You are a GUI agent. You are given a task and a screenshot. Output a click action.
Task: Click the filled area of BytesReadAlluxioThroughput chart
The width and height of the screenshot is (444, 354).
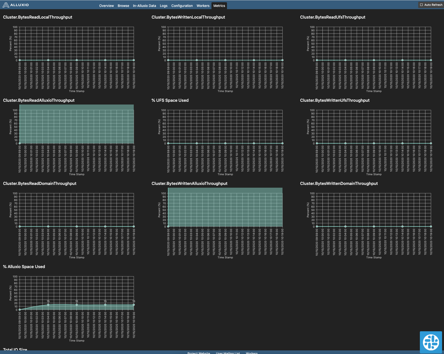[x=77, y=125]
